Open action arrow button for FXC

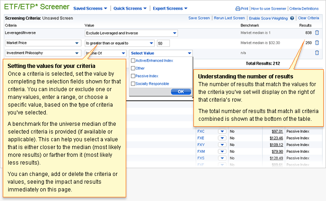coord(222,131)
